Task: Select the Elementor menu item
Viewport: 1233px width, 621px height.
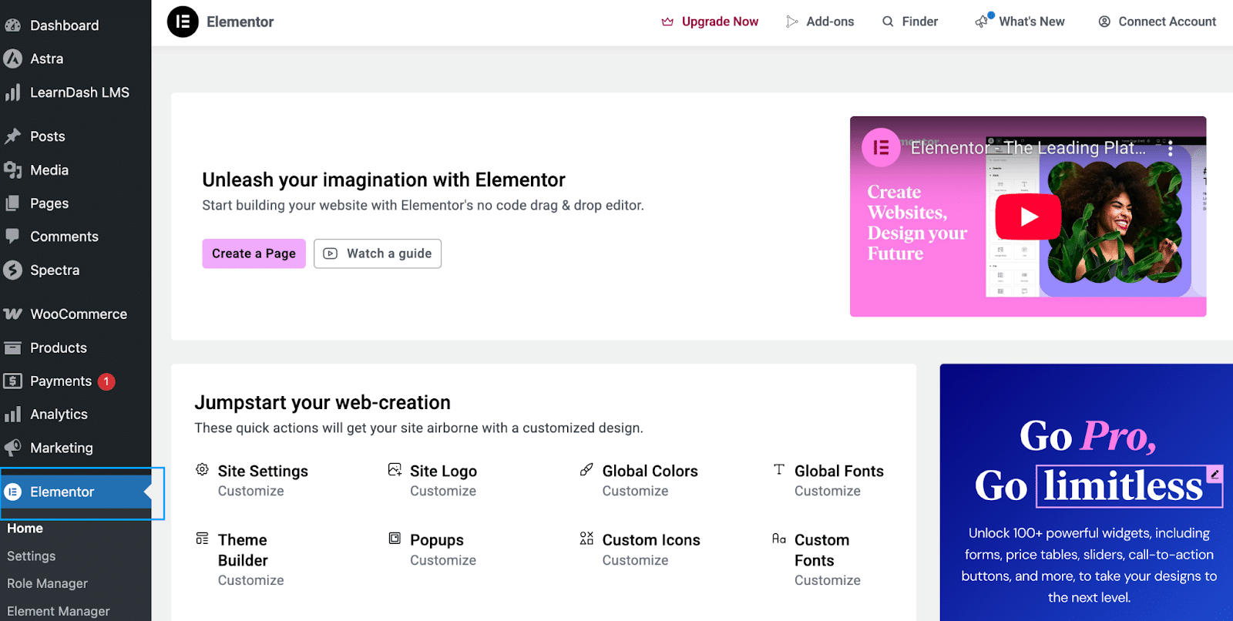Action: pyautogui.click(x=76, y=492)
